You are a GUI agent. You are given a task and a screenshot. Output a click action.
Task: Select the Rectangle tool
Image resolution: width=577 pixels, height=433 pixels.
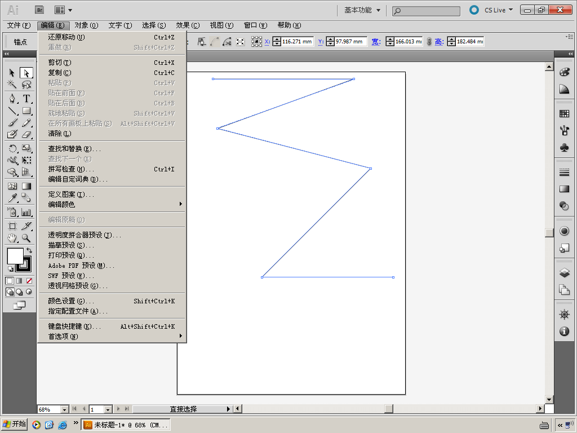point(26,111)
